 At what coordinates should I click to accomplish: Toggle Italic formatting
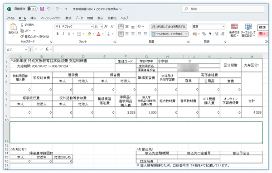tap(63, 34)
